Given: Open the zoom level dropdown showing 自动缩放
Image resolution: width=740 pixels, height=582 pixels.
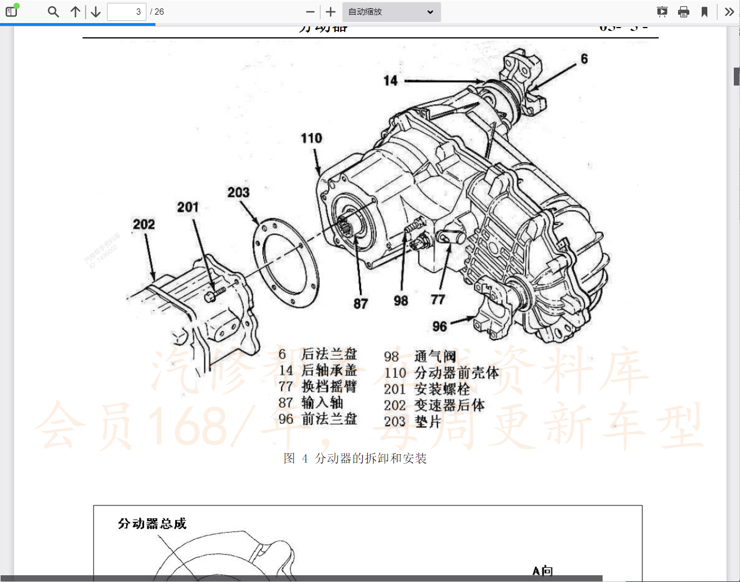Looking at the screenshot, I should point(391,11).
